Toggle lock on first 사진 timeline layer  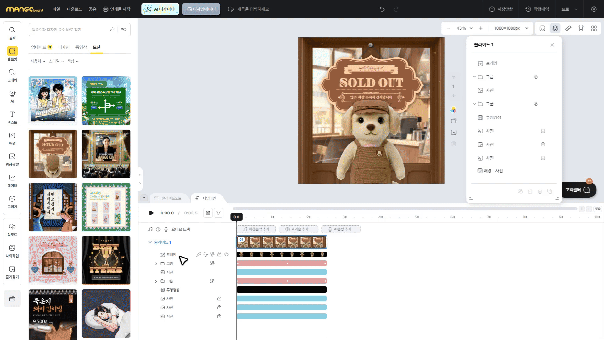pyautogui.click(x=219, y=298)
